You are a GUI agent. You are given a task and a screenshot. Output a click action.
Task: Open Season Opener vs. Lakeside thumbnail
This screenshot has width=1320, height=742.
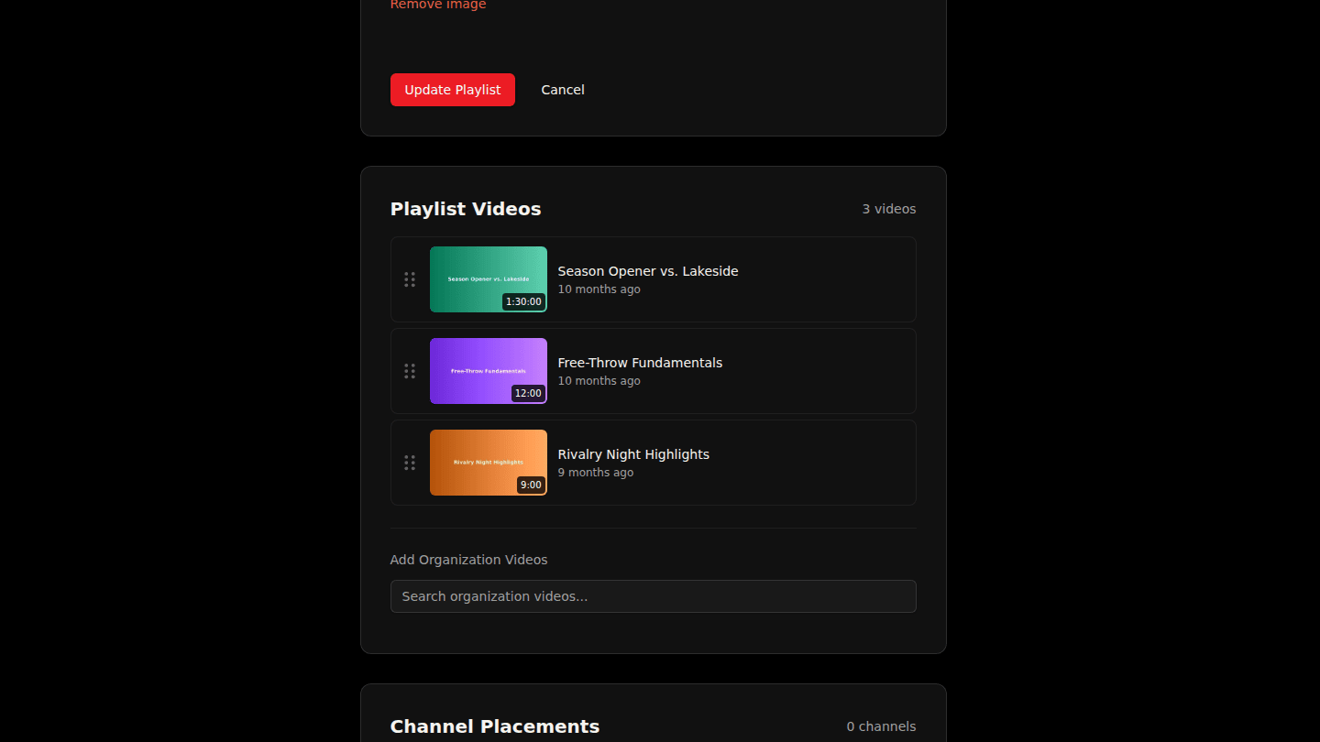tap(489, 279)
